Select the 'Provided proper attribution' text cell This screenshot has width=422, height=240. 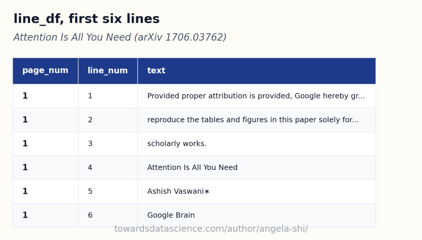coord(256,96)
